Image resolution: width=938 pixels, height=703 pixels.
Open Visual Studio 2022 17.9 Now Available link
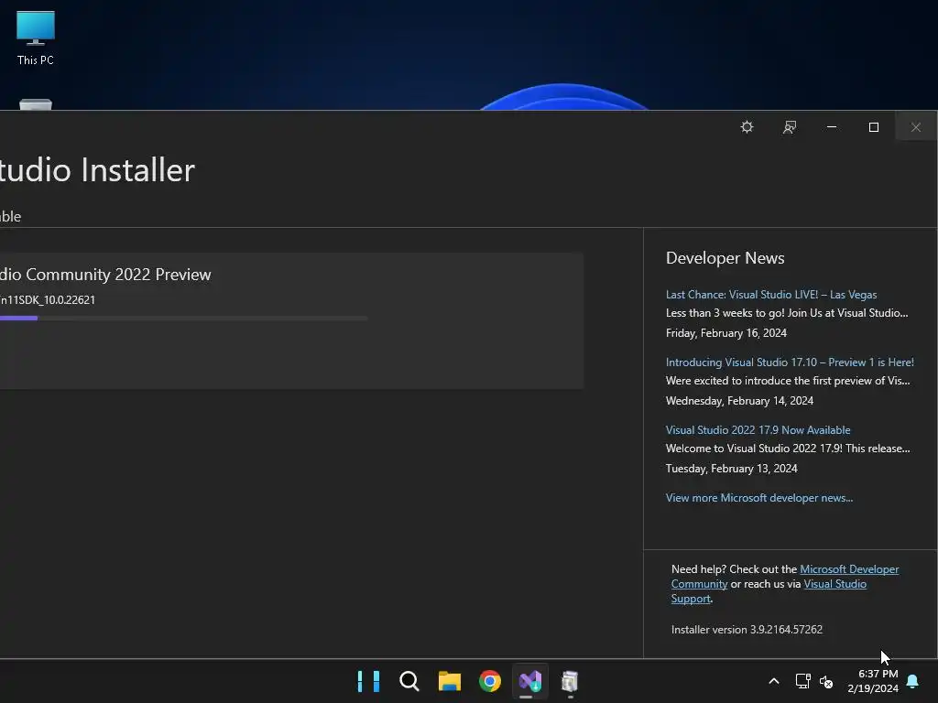[758, 430]
